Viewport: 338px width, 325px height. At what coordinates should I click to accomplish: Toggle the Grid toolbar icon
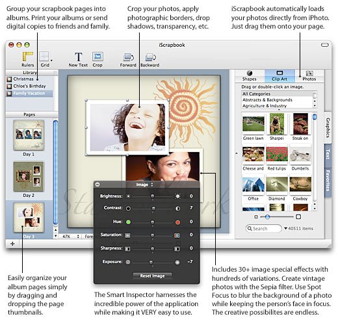coord(44,59)
